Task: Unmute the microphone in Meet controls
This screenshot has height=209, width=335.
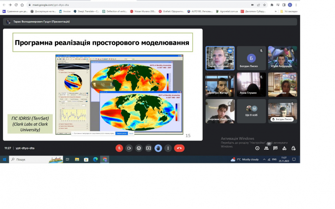Action: pos(119,148)
